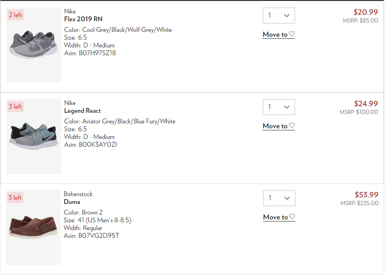This screenshot has width=385, height=275.
Task: Open quantity dropdown for Birkenstock Duma
Action: click(279, 198)
